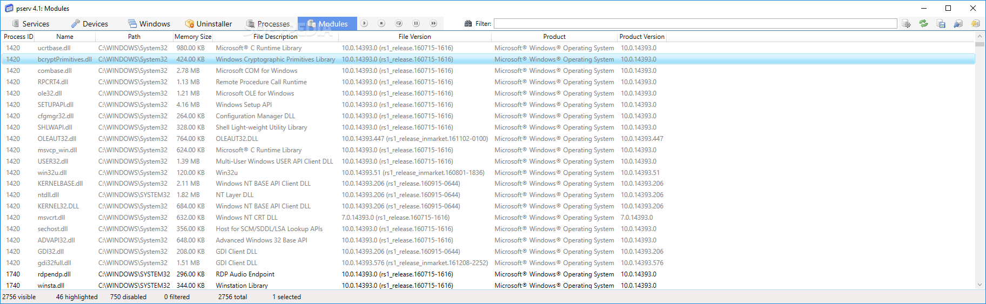Viewport: 986px width, 304px height.
Task: Open the Services tab
Action: (30, 24)
